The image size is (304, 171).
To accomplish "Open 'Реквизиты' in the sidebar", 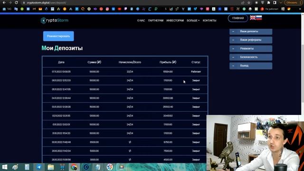I will point(251,48).
